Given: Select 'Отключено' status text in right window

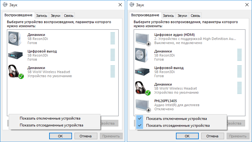Looking at the screenshot, I should [164, 109].
